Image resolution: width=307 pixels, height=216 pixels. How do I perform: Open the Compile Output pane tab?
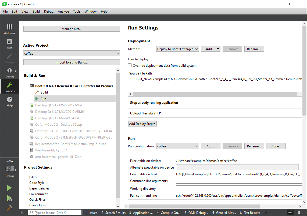click(x=169, y=213)
